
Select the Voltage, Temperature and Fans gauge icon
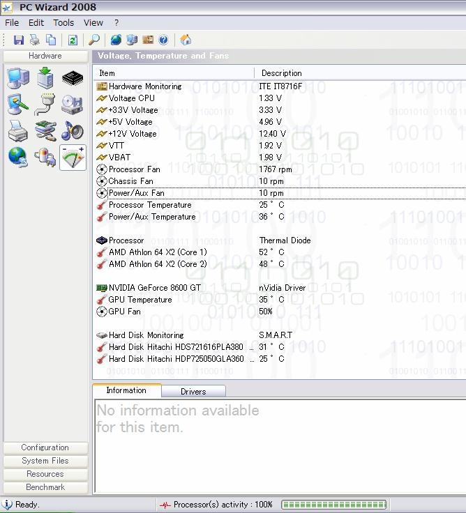click(73, 158)
